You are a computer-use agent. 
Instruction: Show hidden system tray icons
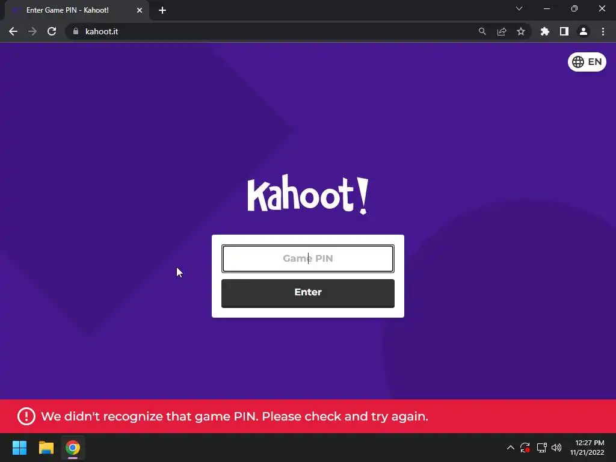click(x=510, y=448)
